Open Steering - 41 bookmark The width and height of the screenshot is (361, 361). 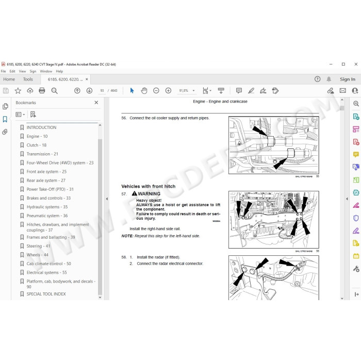click(38, 246)
